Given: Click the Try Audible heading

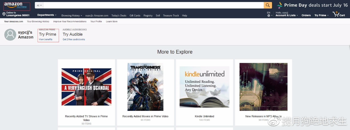Looking at the screenshot, I should click(x=73, y=34).
